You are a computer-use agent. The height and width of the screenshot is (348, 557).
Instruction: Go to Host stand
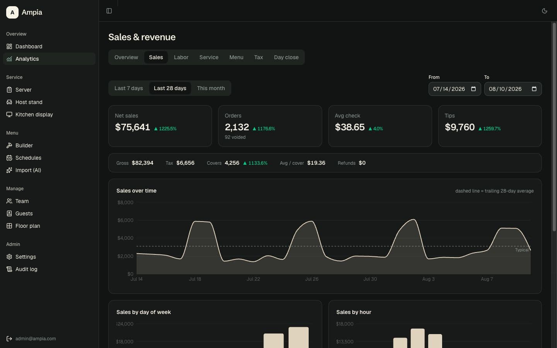(x=49, y=102)
